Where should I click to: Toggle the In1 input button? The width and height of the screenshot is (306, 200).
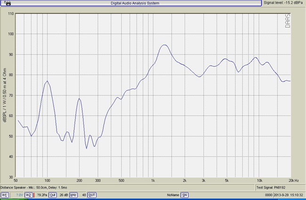click(x=5, y=195)
